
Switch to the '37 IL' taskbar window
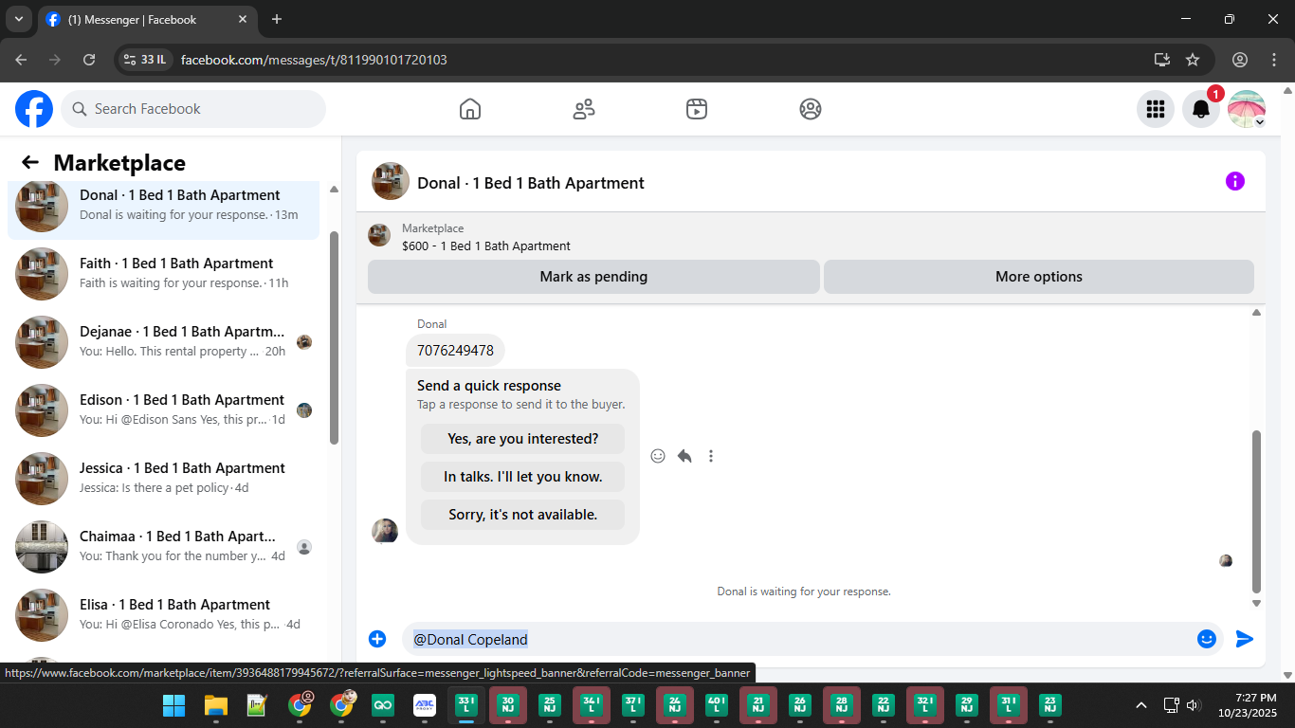pos(633,705)
